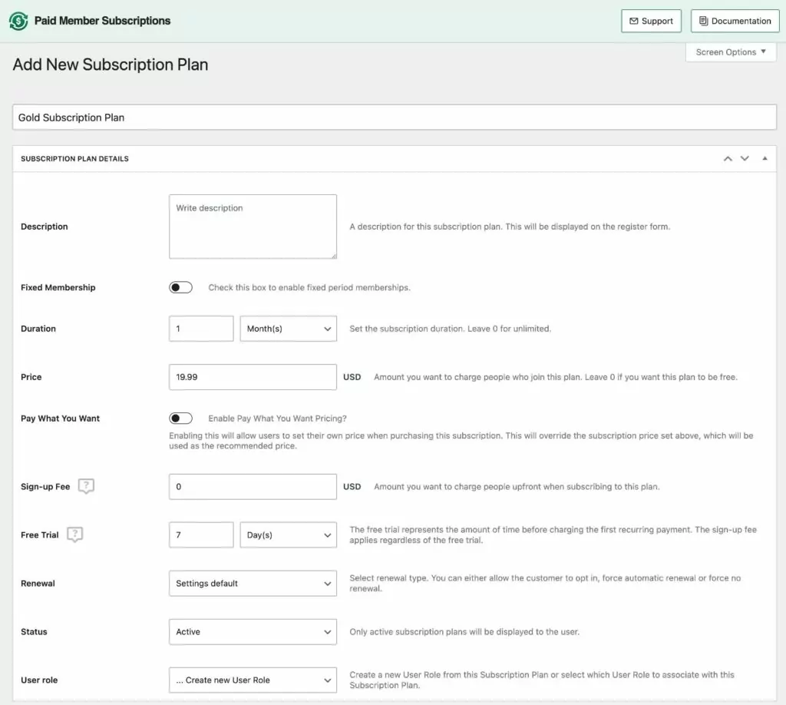Image resolution: width=786 pixels, height=705 pixels.
Task: Click into the Write description textarea
Action: tap(253, 227)
